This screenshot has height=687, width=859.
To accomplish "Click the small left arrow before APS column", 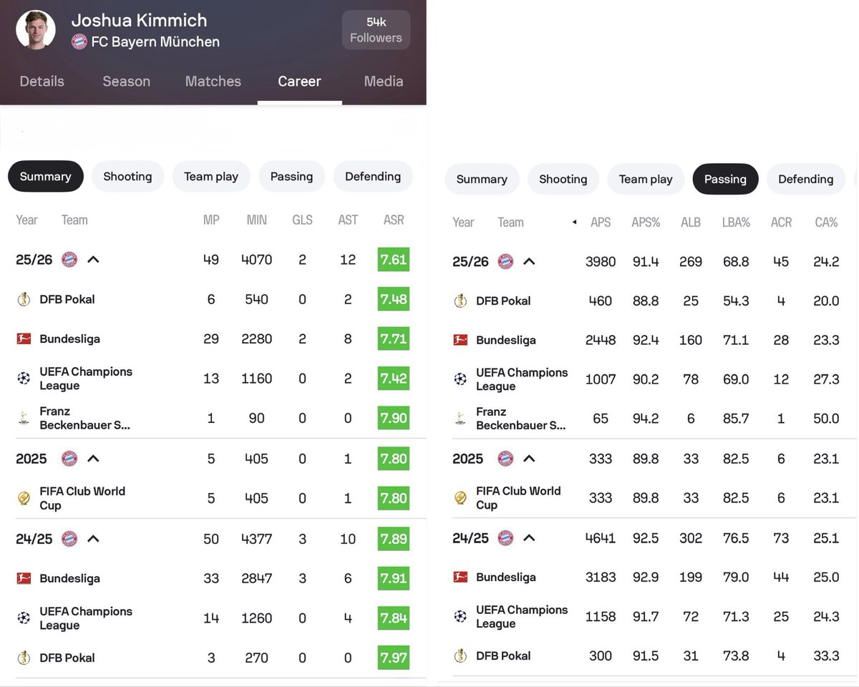I will (x=574, y=223).
